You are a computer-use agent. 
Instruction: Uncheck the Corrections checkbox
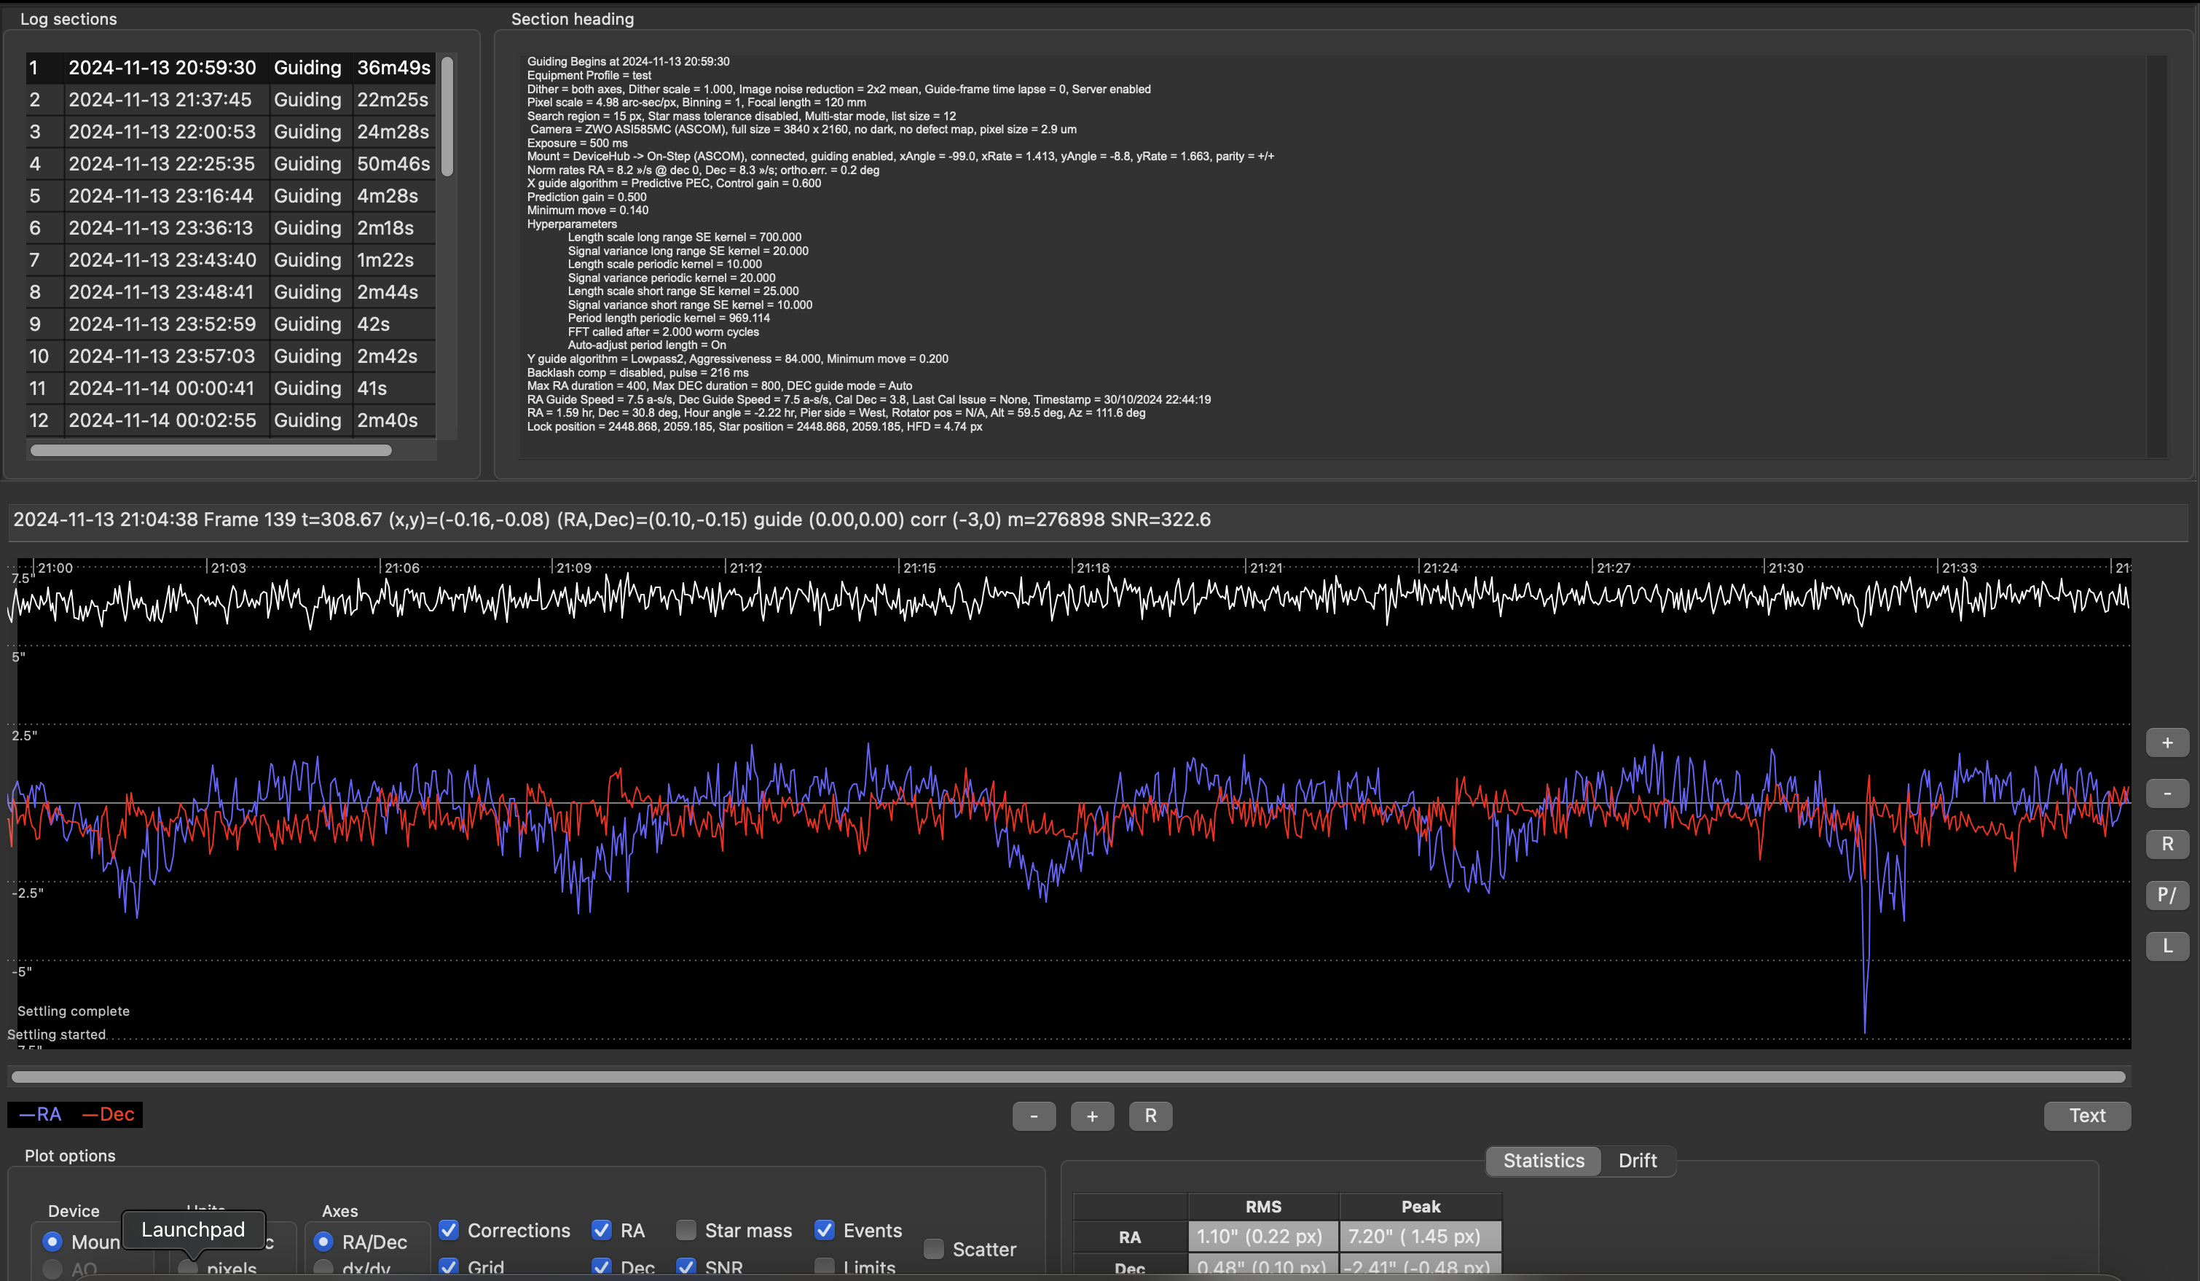pyautogui.click(x=449, y=1230)
